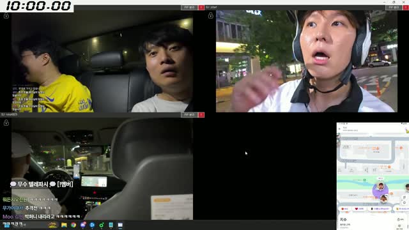Toggle the lock icon on the top-right stream

coord(210,16)
